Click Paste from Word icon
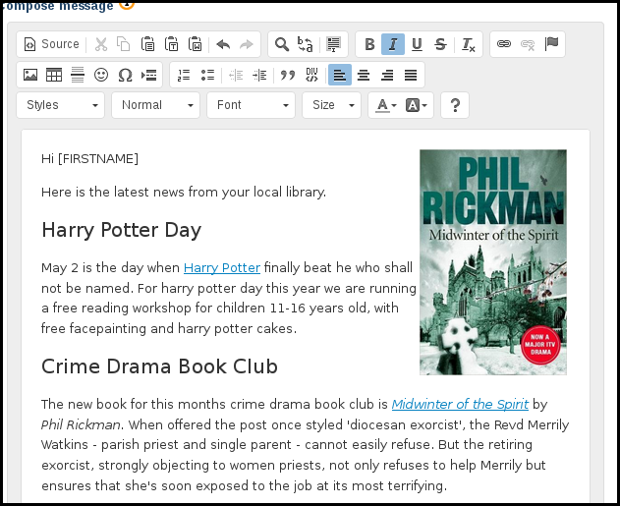This screenshot has height=506, width=620. tap(195, 44)
